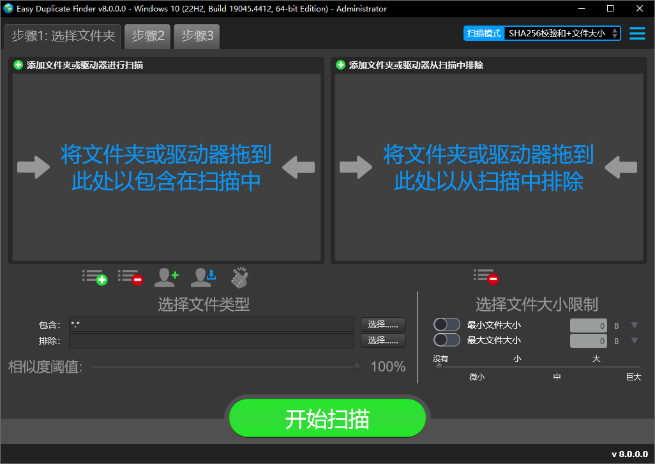Image resolution: width=655 pixels, height=464 pixels.
Task: Click the app icon in the title bar
Action: point(8,8)
